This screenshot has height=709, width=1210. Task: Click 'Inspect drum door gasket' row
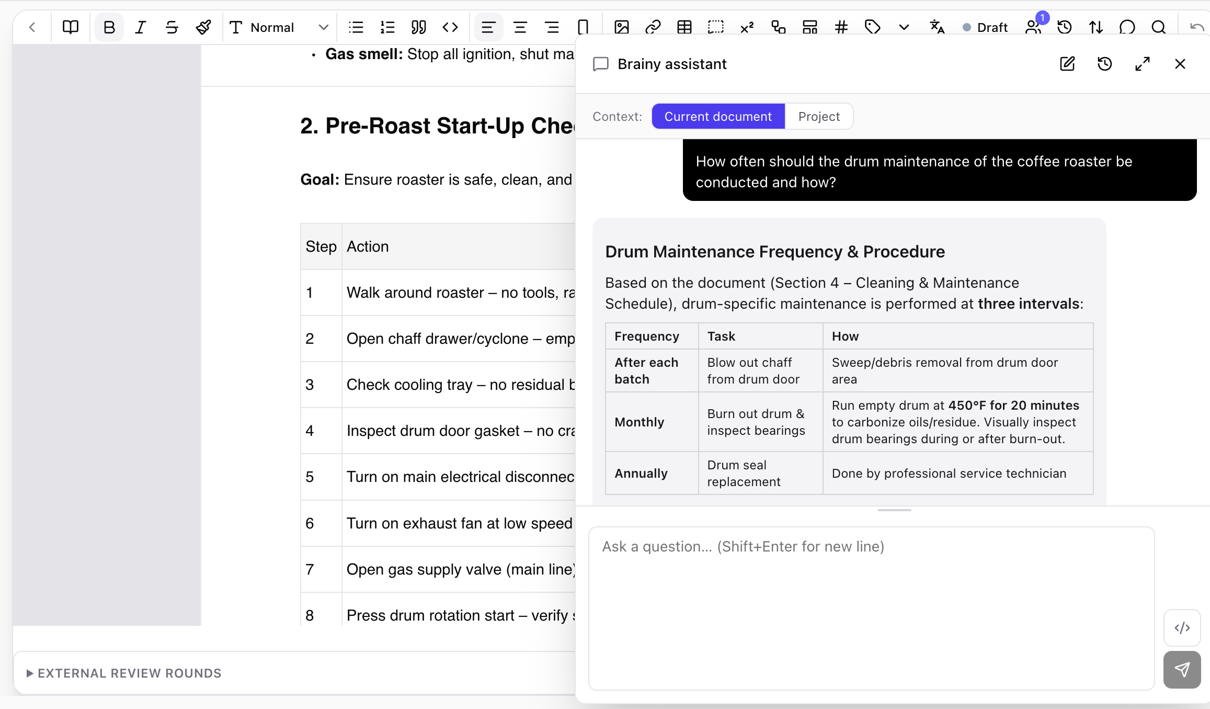coord(438,431)
